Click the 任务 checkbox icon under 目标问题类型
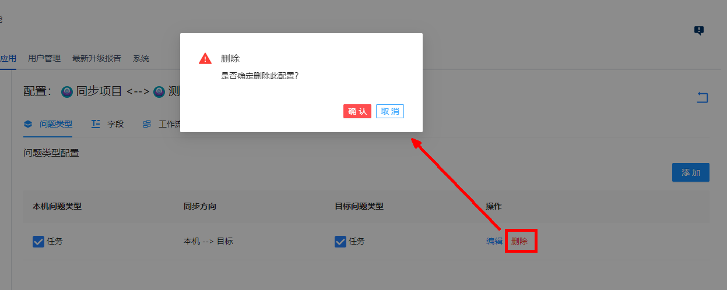Viewport: 727px width, 290px height. point(340,241)
